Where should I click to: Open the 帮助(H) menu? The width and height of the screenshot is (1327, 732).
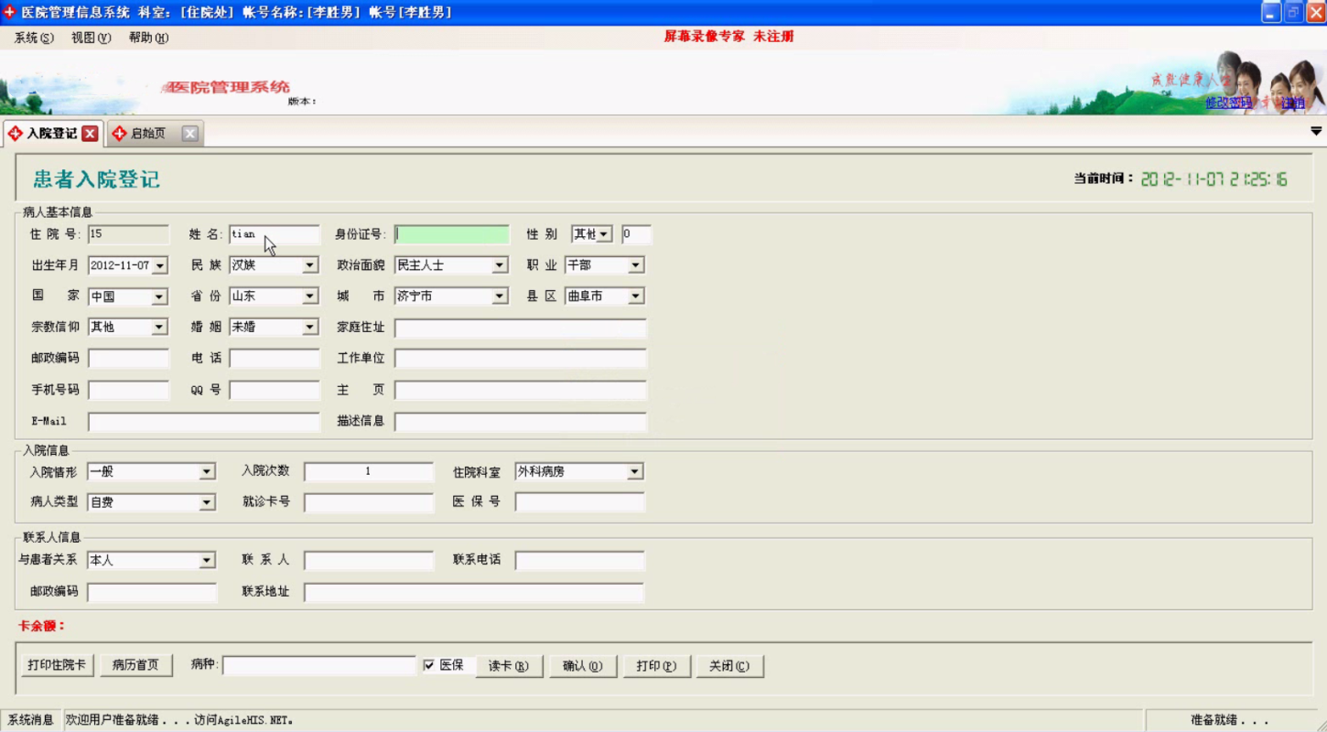coord(148,38)
